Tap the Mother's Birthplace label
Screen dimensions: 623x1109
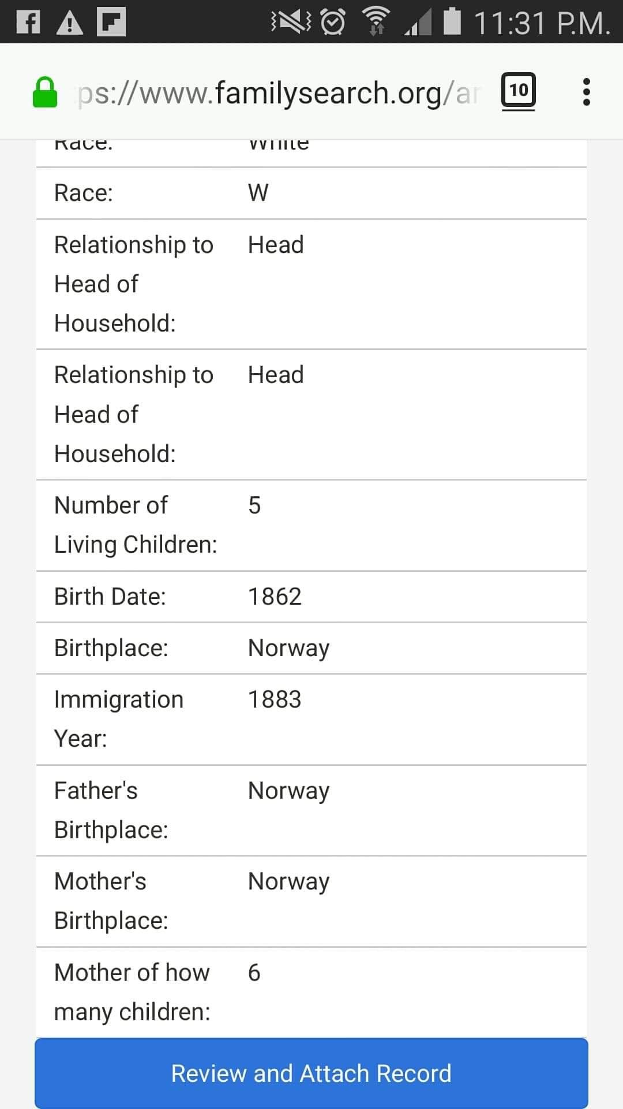tap(111, 901)
